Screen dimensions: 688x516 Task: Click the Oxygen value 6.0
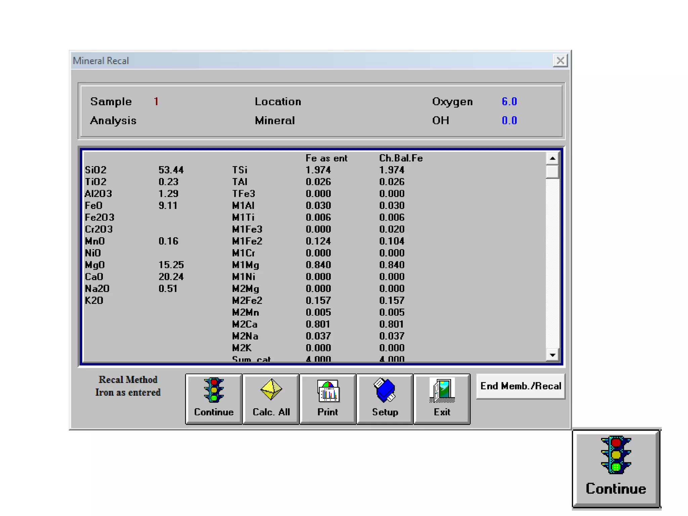pyautogui.click(x=509, y=101)
